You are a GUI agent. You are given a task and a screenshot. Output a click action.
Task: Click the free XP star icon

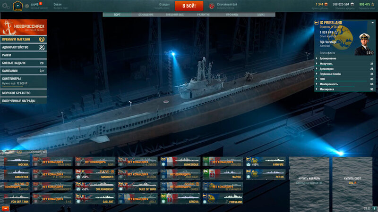pyautogui.click(x=373, y=4)
